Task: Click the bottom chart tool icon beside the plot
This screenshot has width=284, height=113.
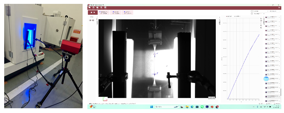Action: [x=261, y=27]
